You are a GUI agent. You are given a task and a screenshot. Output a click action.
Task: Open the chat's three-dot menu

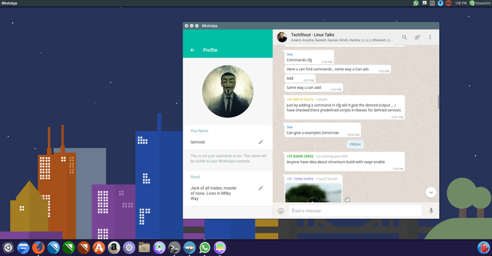point(430,38)
